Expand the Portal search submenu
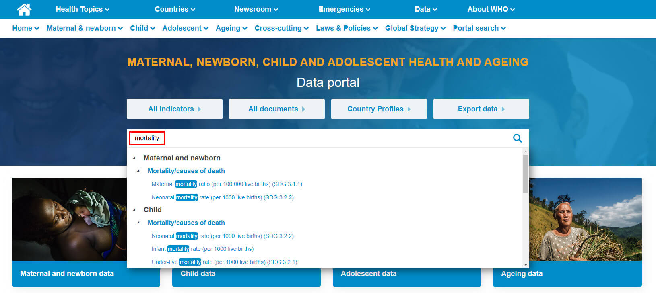This screenshot has width=656, height=299. 479,28
